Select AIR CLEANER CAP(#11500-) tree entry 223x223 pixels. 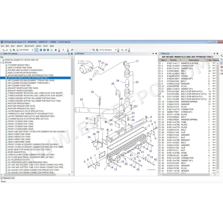coord(19,86)
